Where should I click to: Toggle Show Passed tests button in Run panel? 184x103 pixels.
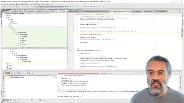pyautogui.click(x=7, y=73)
